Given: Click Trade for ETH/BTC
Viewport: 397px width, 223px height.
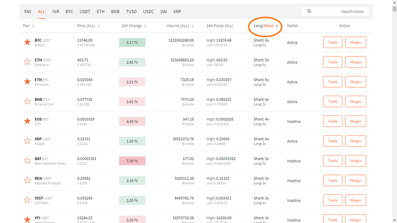Looking at the screenshot, I should click(332, 82).
